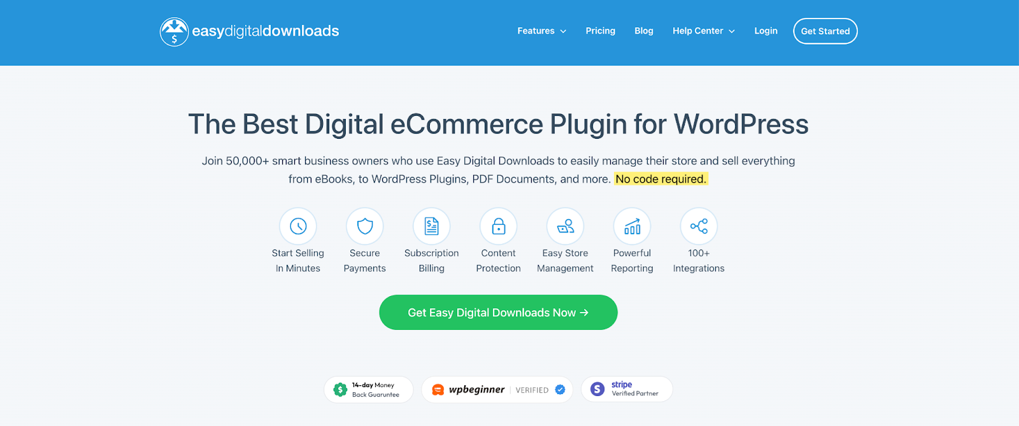Click the clock icon for Start Selling
1019x426 pixels.
click(298, 226)
